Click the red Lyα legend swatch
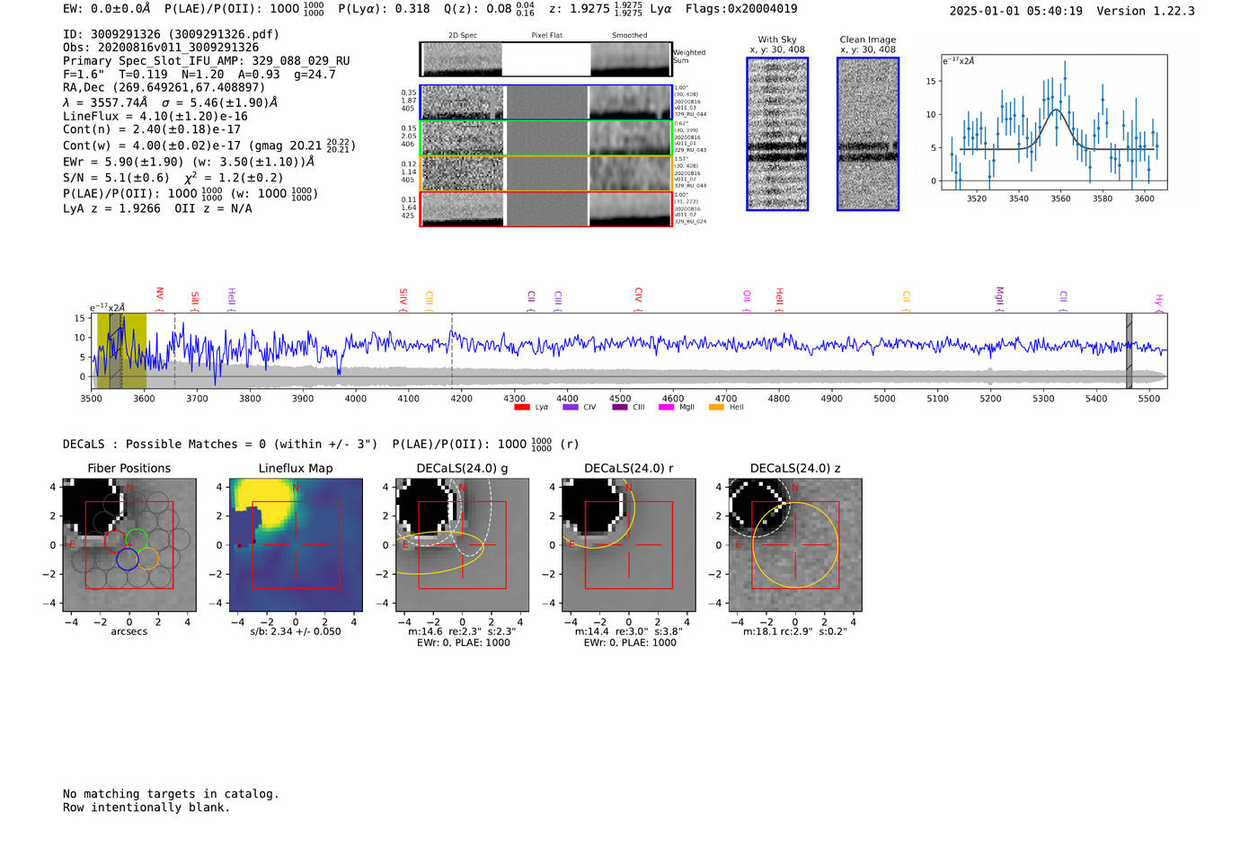Viewport: 1258px width, 856px height. pyautogui.click(x=522, y=407)
